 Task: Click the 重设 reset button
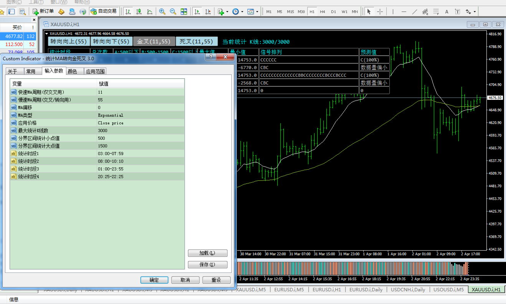pos(216,280)
